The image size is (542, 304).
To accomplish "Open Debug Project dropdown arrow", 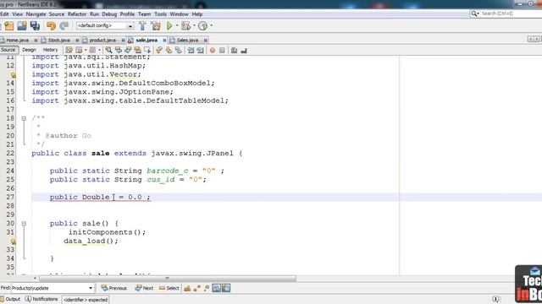I will (194, 25).
